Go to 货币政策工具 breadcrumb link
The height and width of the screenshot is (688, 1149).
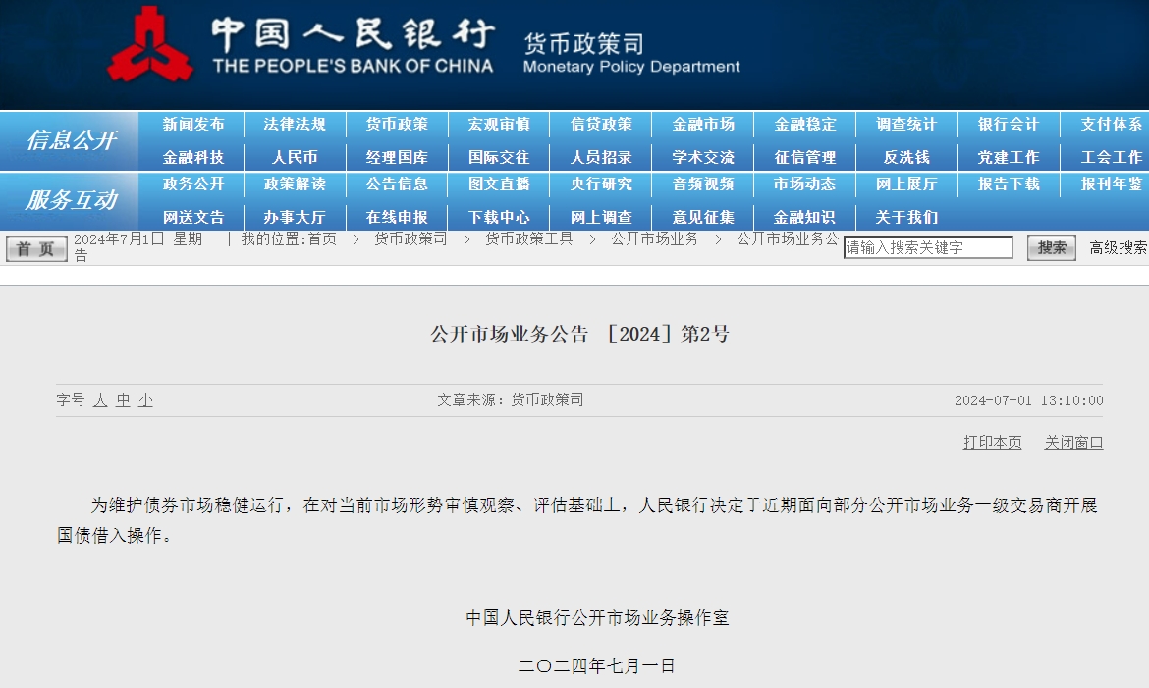pos(529,239)
